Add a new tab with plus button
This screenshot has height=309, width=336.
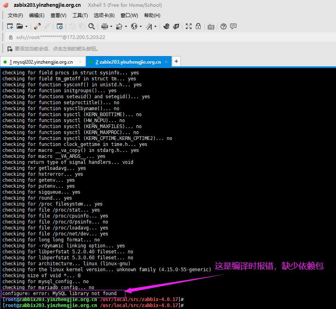pyautogui.click(x=176, y=61)
